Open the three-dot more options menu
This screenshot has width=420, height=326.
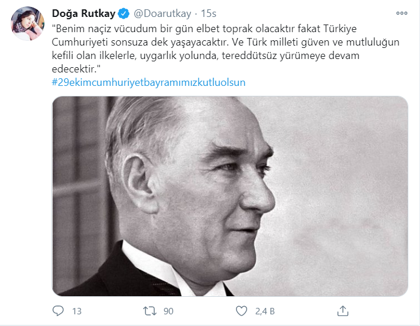(402, 13)
